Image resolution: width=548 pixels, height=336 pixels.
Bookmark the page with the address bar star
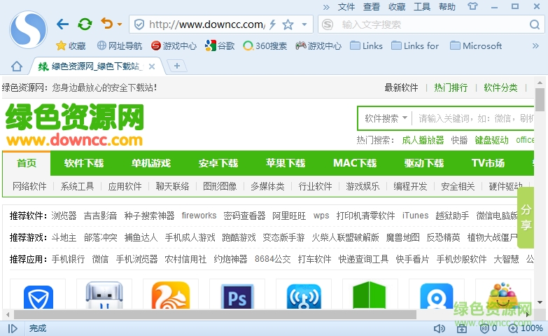click(288, 24)
